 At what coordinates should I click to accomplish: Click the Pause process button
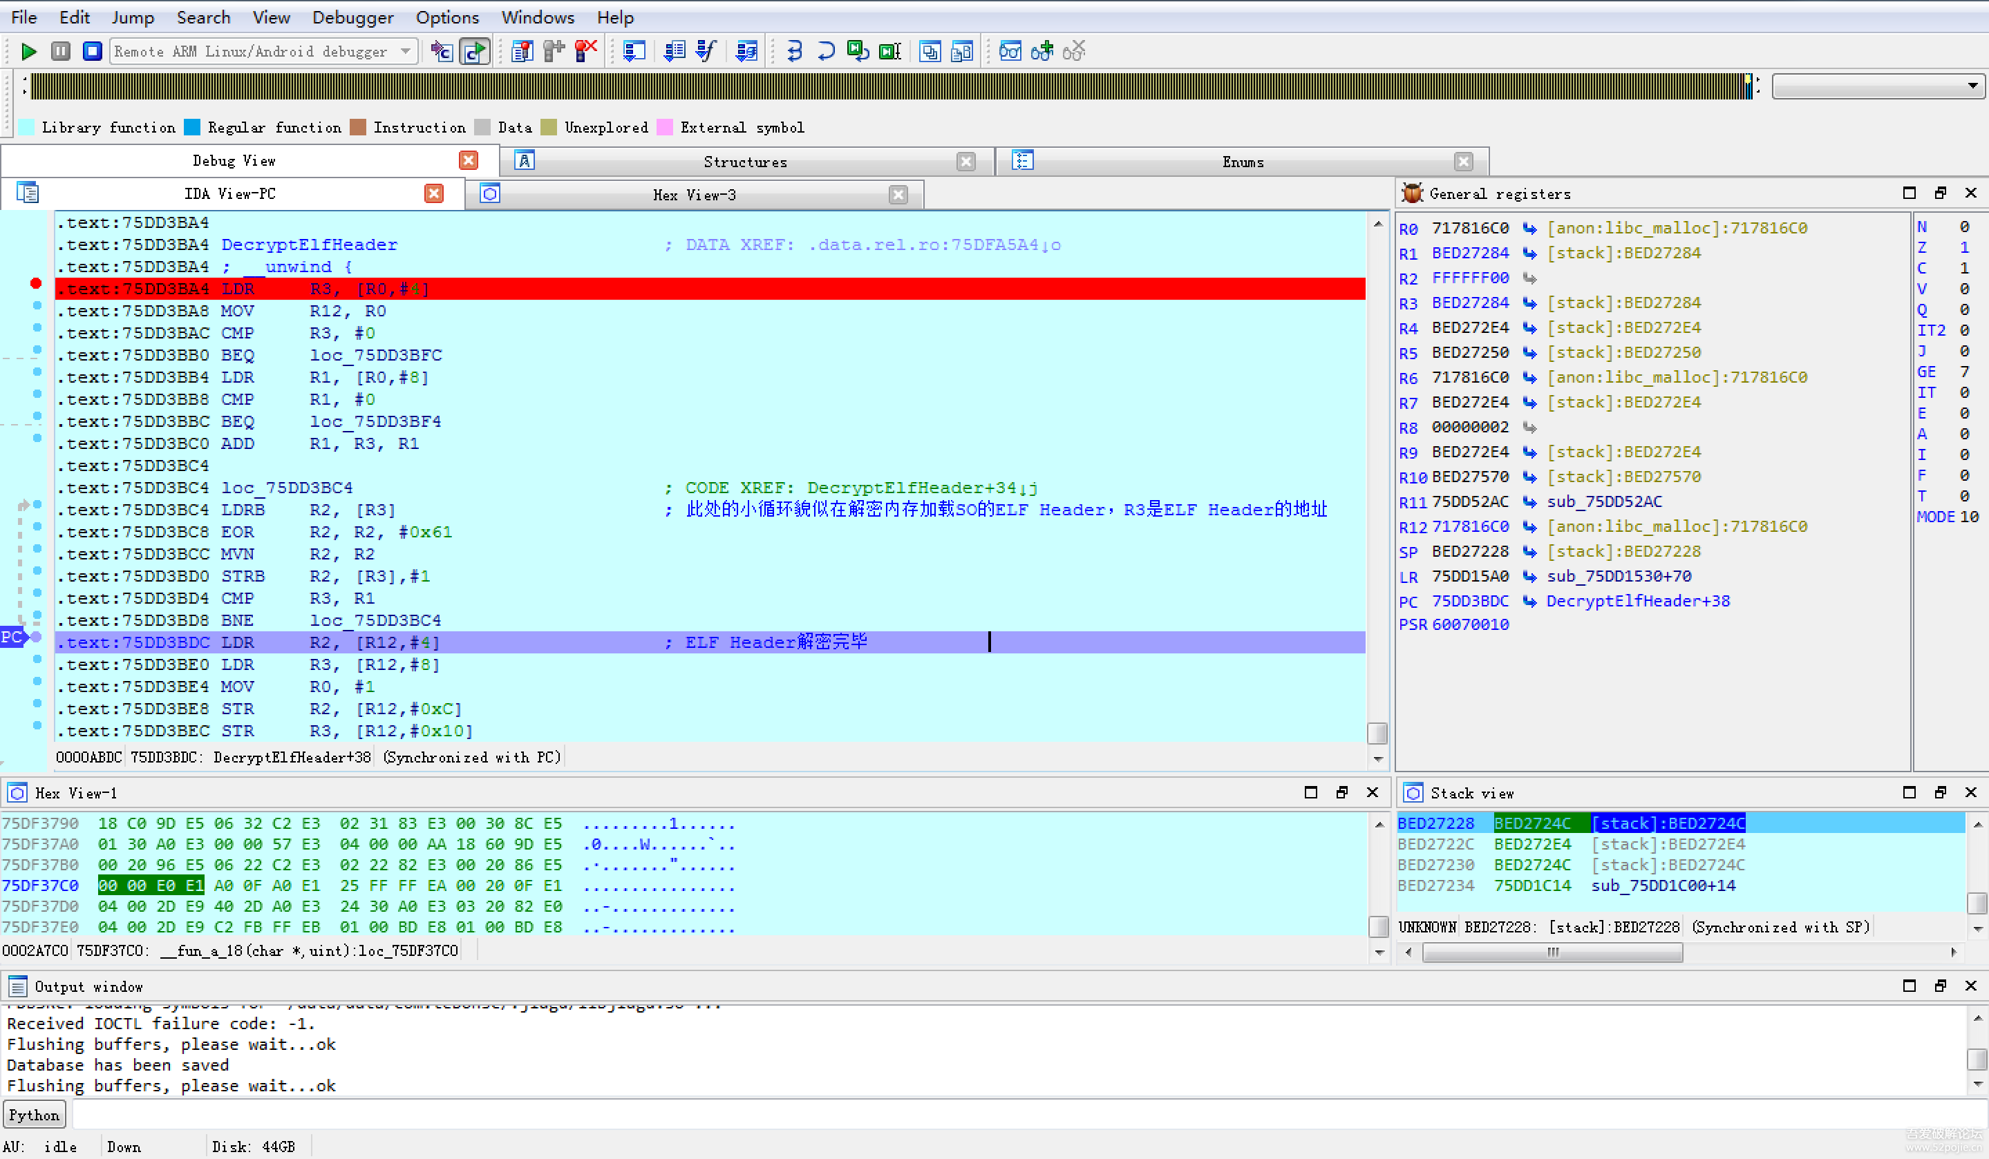pyautogui.click(x=61, y=52)
